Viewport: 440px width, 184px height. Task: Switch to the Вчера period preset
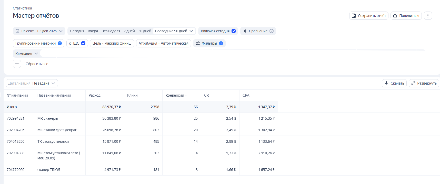point(93,31)
